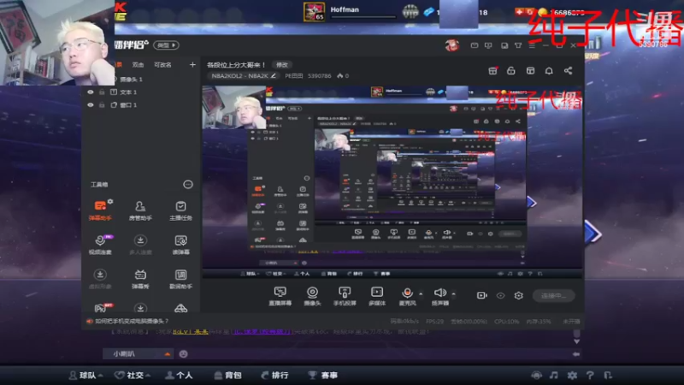Toggle visibility of 文本 1 source
Screen dimensions: 684x385
(x=91, y=92)
